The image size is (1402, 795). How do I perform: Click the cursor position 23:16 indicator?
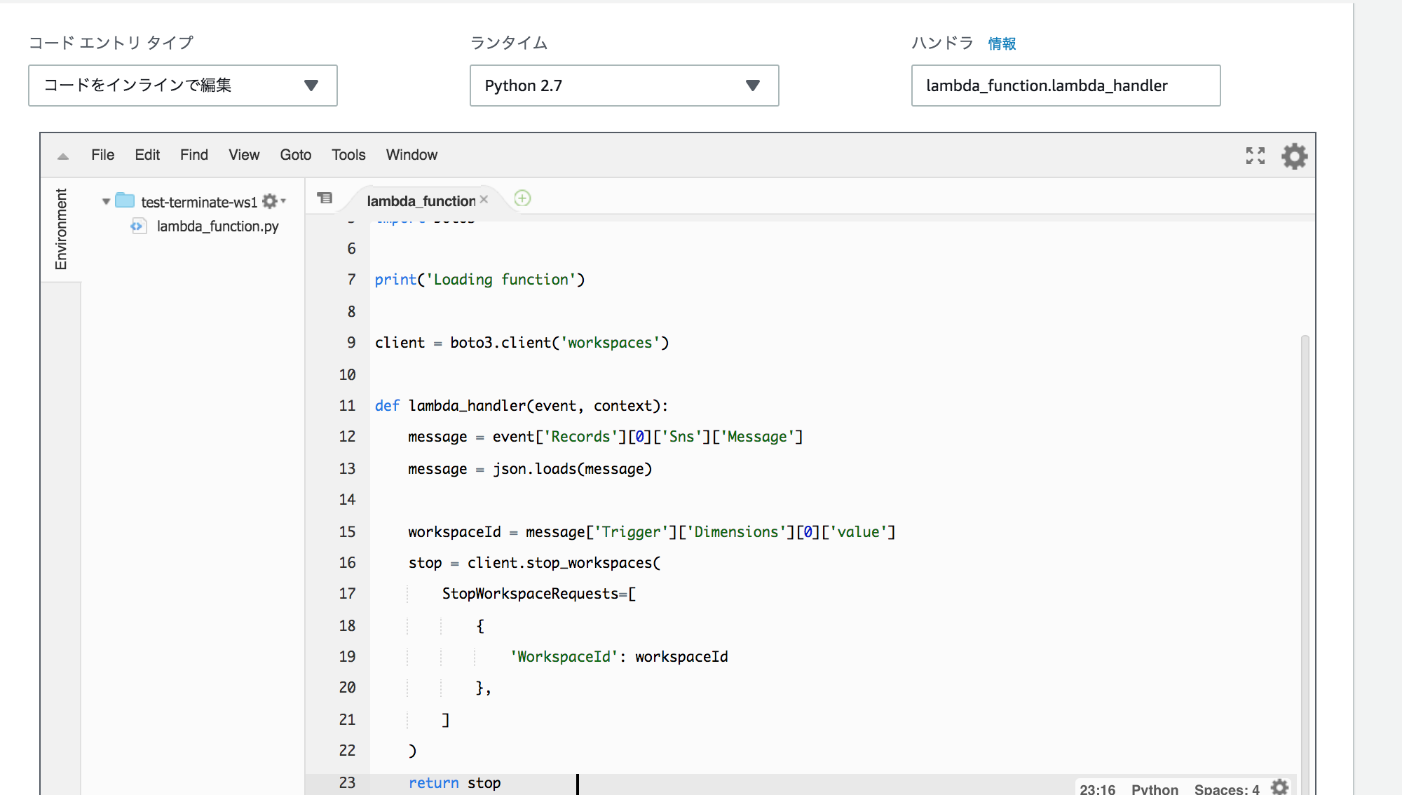pos(1097,789)
